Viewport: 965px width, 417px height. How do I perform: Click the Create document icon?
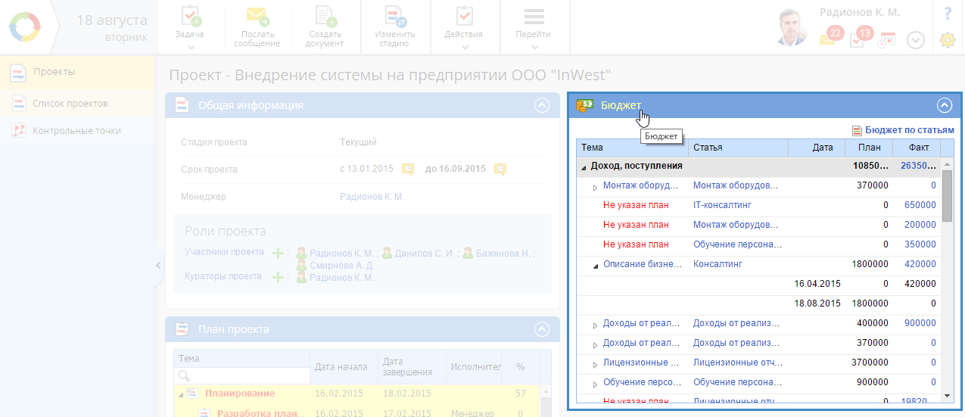325,17
